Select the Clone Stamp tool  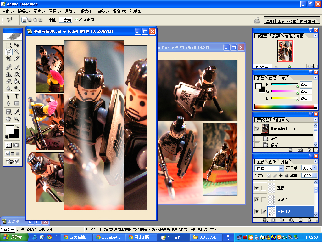[x=8, y=74]
